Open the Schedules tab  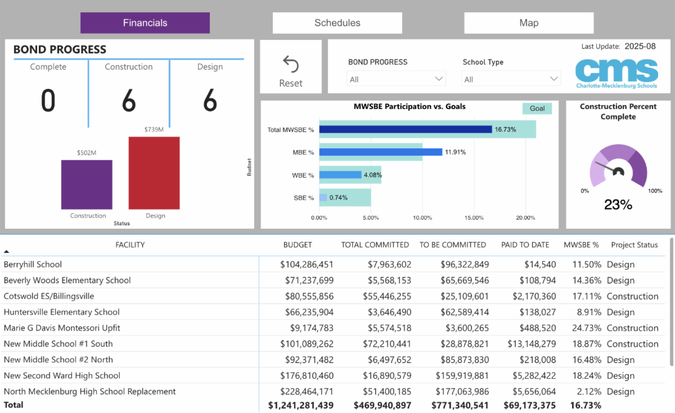(x=337, y=23)
